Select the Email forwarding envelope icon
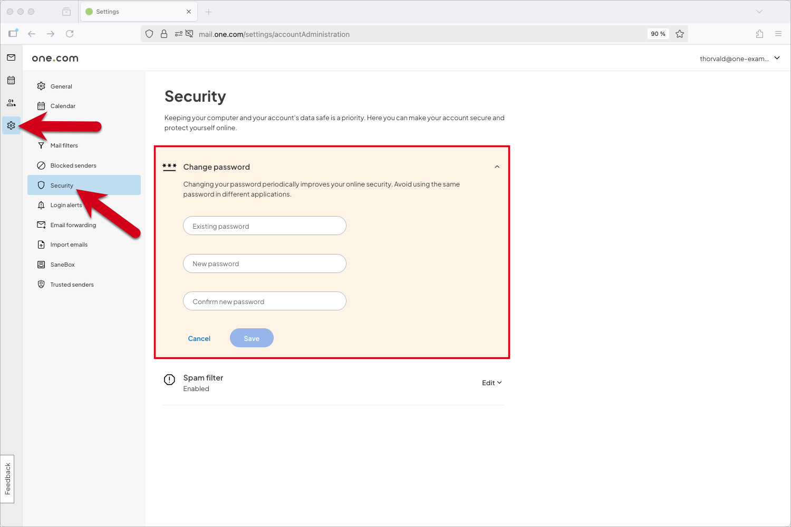791x527 pixels. [x=41, y=225]
